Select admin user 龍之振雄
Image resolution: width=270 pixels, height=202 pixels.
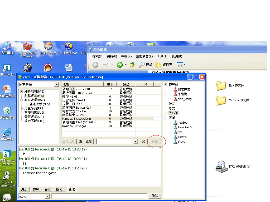pyautogui.click(x=182, y=89)
